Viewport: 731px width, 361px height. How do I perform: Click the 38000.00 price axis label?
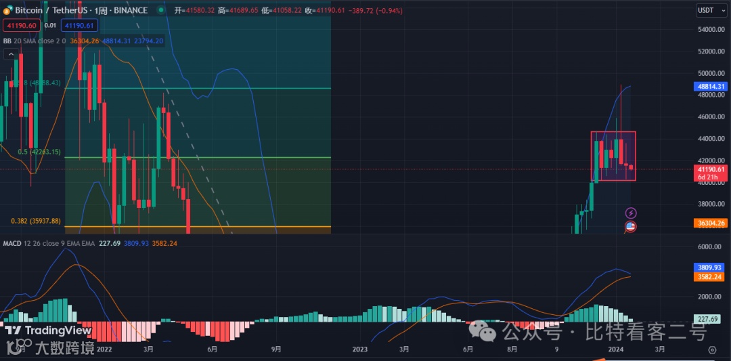click(712, 205)
